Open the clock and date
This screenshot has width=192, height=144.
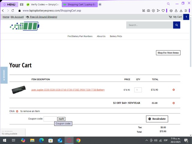tap(175, 140)
